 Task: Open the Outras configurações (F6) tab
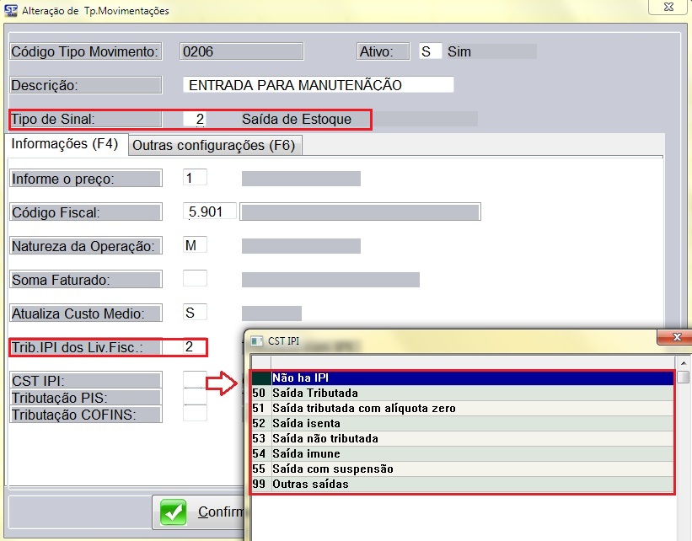[x=214, y=145]
